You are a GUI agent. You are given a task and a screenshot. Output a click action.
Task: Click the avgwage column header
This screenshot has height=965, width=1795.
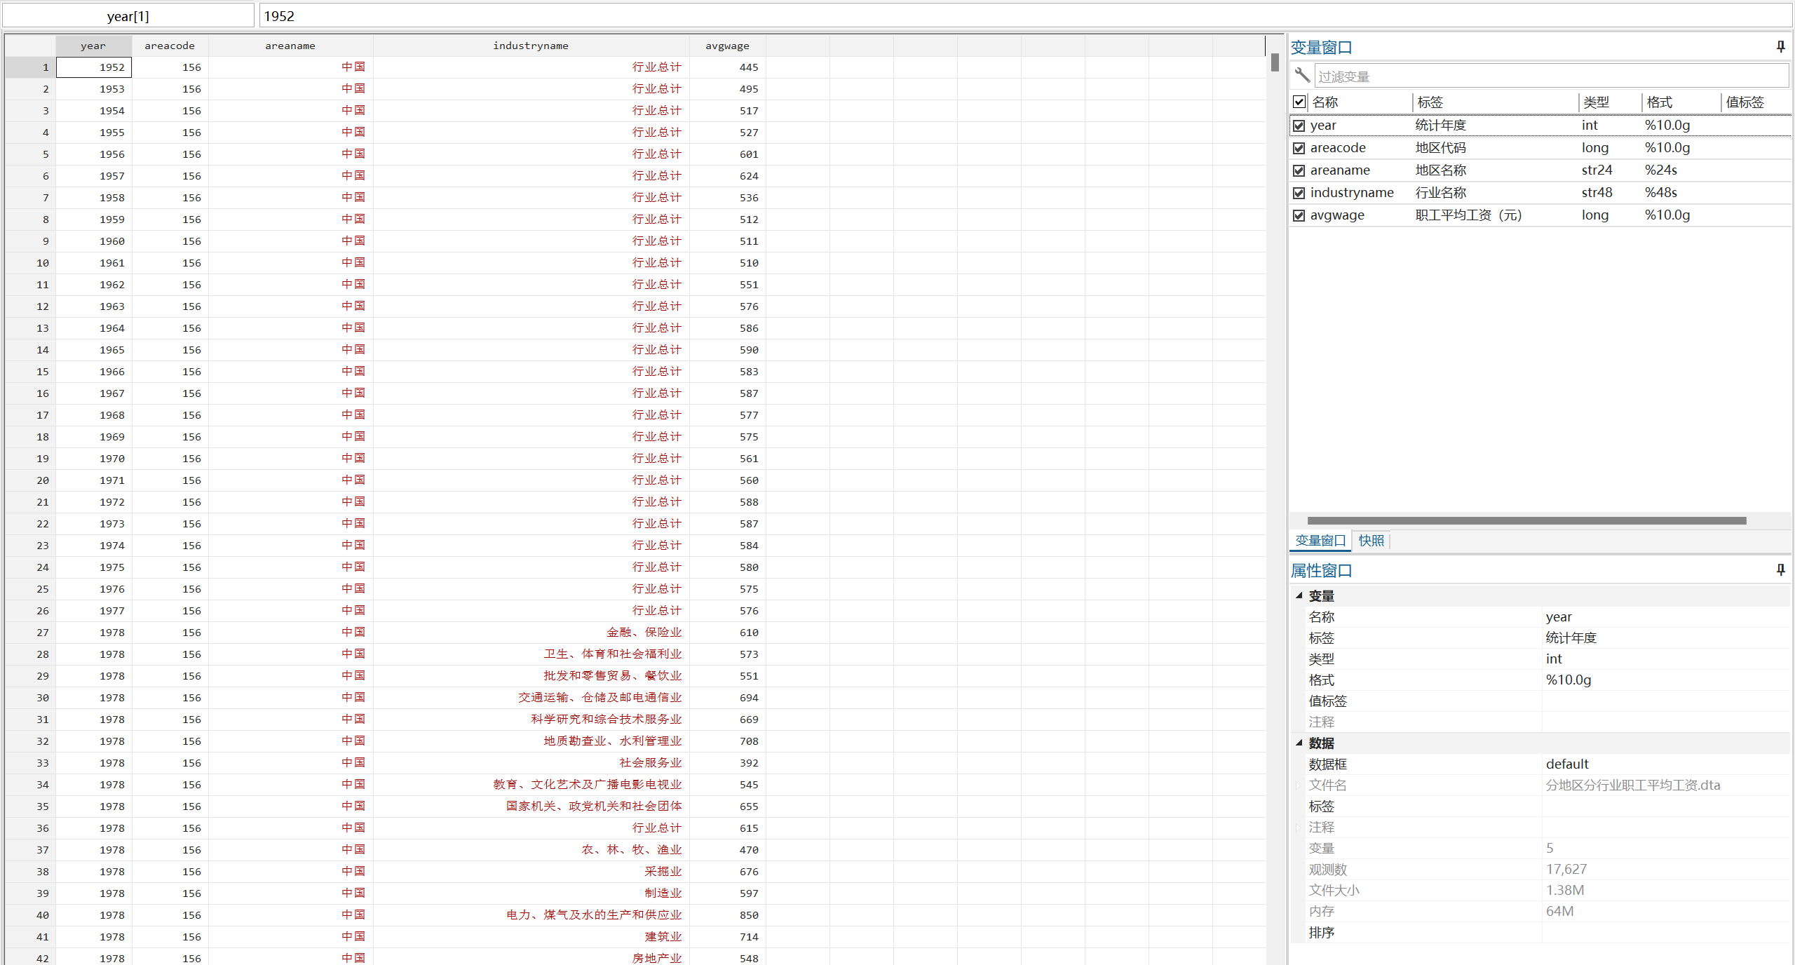(727, 46)
